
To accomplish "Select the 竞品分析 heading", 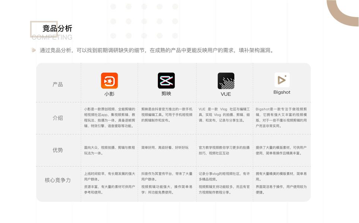I will click(x=57, y=28).
